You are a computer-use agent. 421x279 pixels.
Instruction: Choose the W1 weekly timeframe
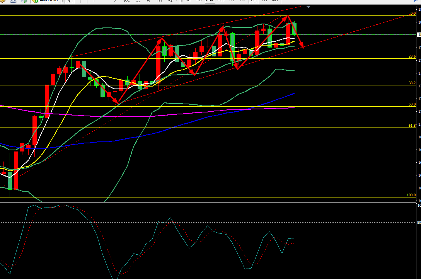tap(264, 1)
